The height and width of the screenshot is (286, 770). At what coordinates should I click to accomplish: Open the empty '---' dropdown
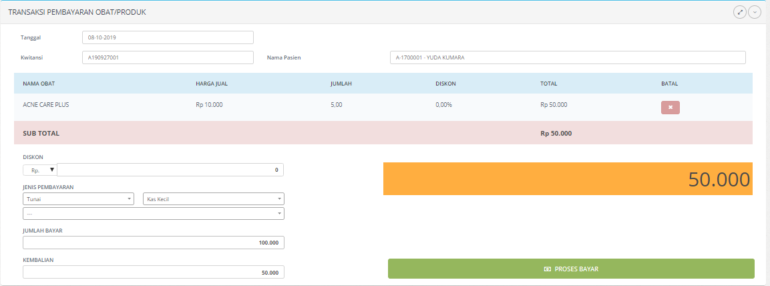(x=153, y=213)
